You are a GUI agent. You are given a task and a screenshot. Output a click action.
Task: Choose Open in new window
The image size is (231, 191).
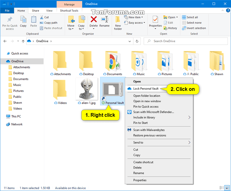(x=147, y=101)
